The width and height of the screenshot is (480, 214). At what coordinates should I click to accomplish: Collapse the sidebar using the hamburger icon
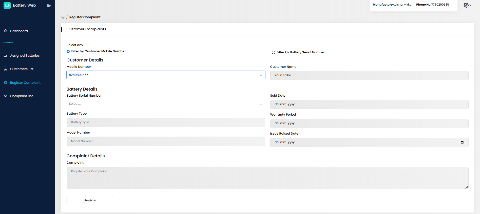click(49, 5)
